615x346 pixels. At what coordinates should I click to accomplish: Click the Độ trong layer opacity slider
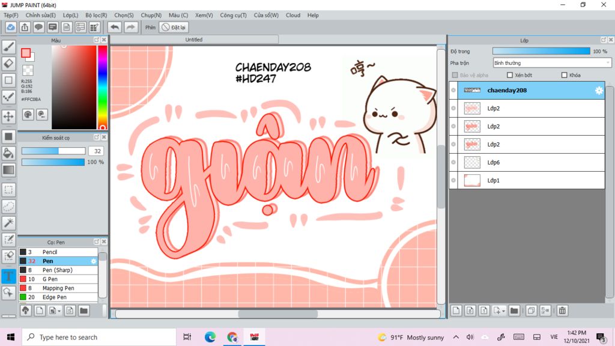click(x=541, y=51)
